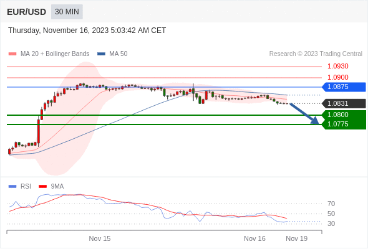Toggle the 9MA legend label
This screenshot has width=368, height=249.
coord(57,187)
